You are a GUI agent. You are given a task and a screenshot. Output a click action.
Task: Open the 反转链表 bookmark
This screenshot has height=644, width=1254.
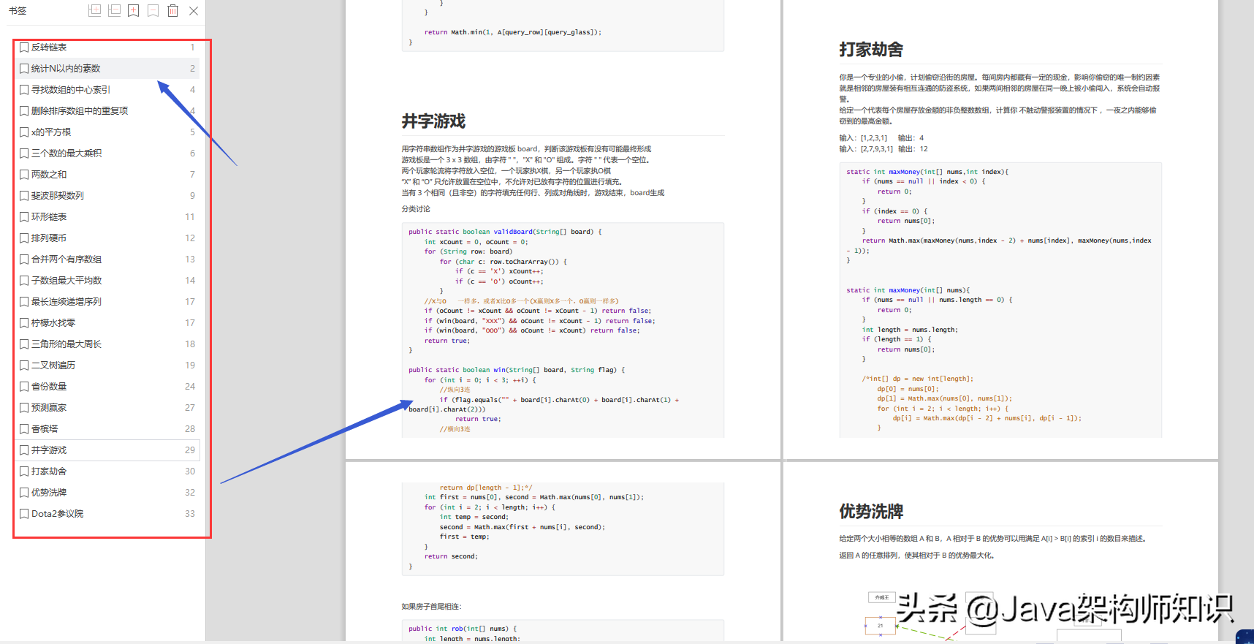tap(108, 48)
